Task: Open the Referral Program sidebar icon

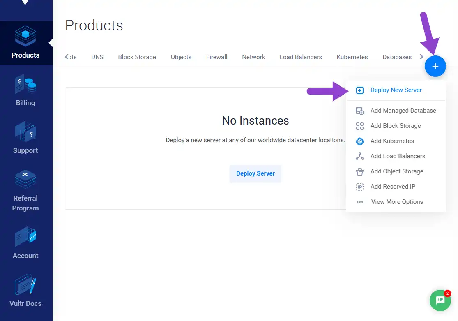Action: 25,179
